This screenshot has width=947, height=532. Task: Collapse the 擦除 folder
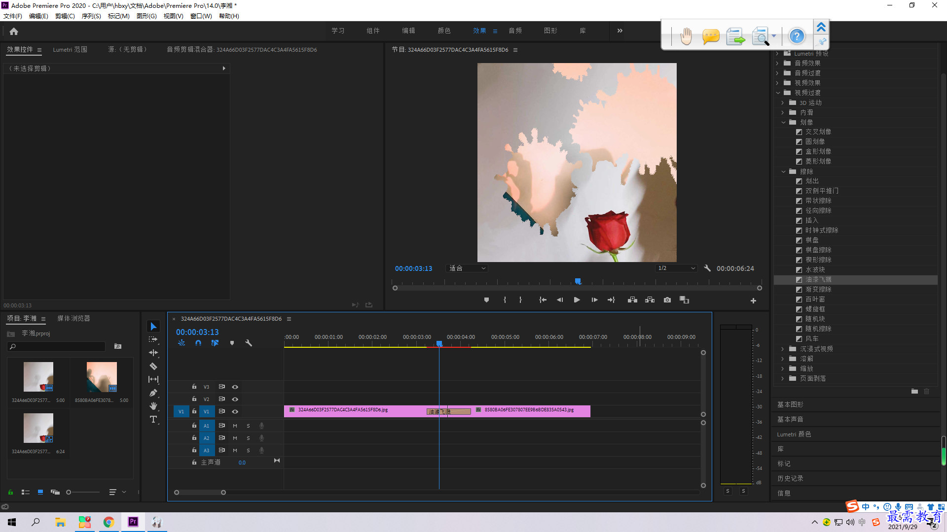783,171
